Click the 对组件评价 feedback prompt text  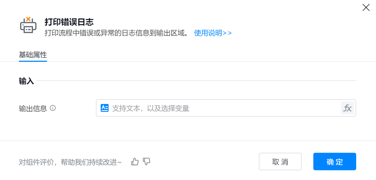(70, 162)
